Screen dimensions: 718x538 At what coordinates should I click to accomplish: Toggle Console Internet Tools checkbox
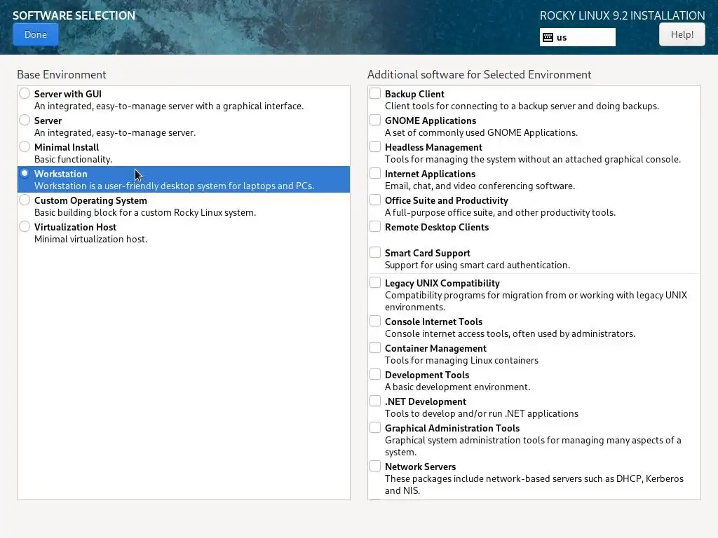pyautogui.click(x=375, y=321)
